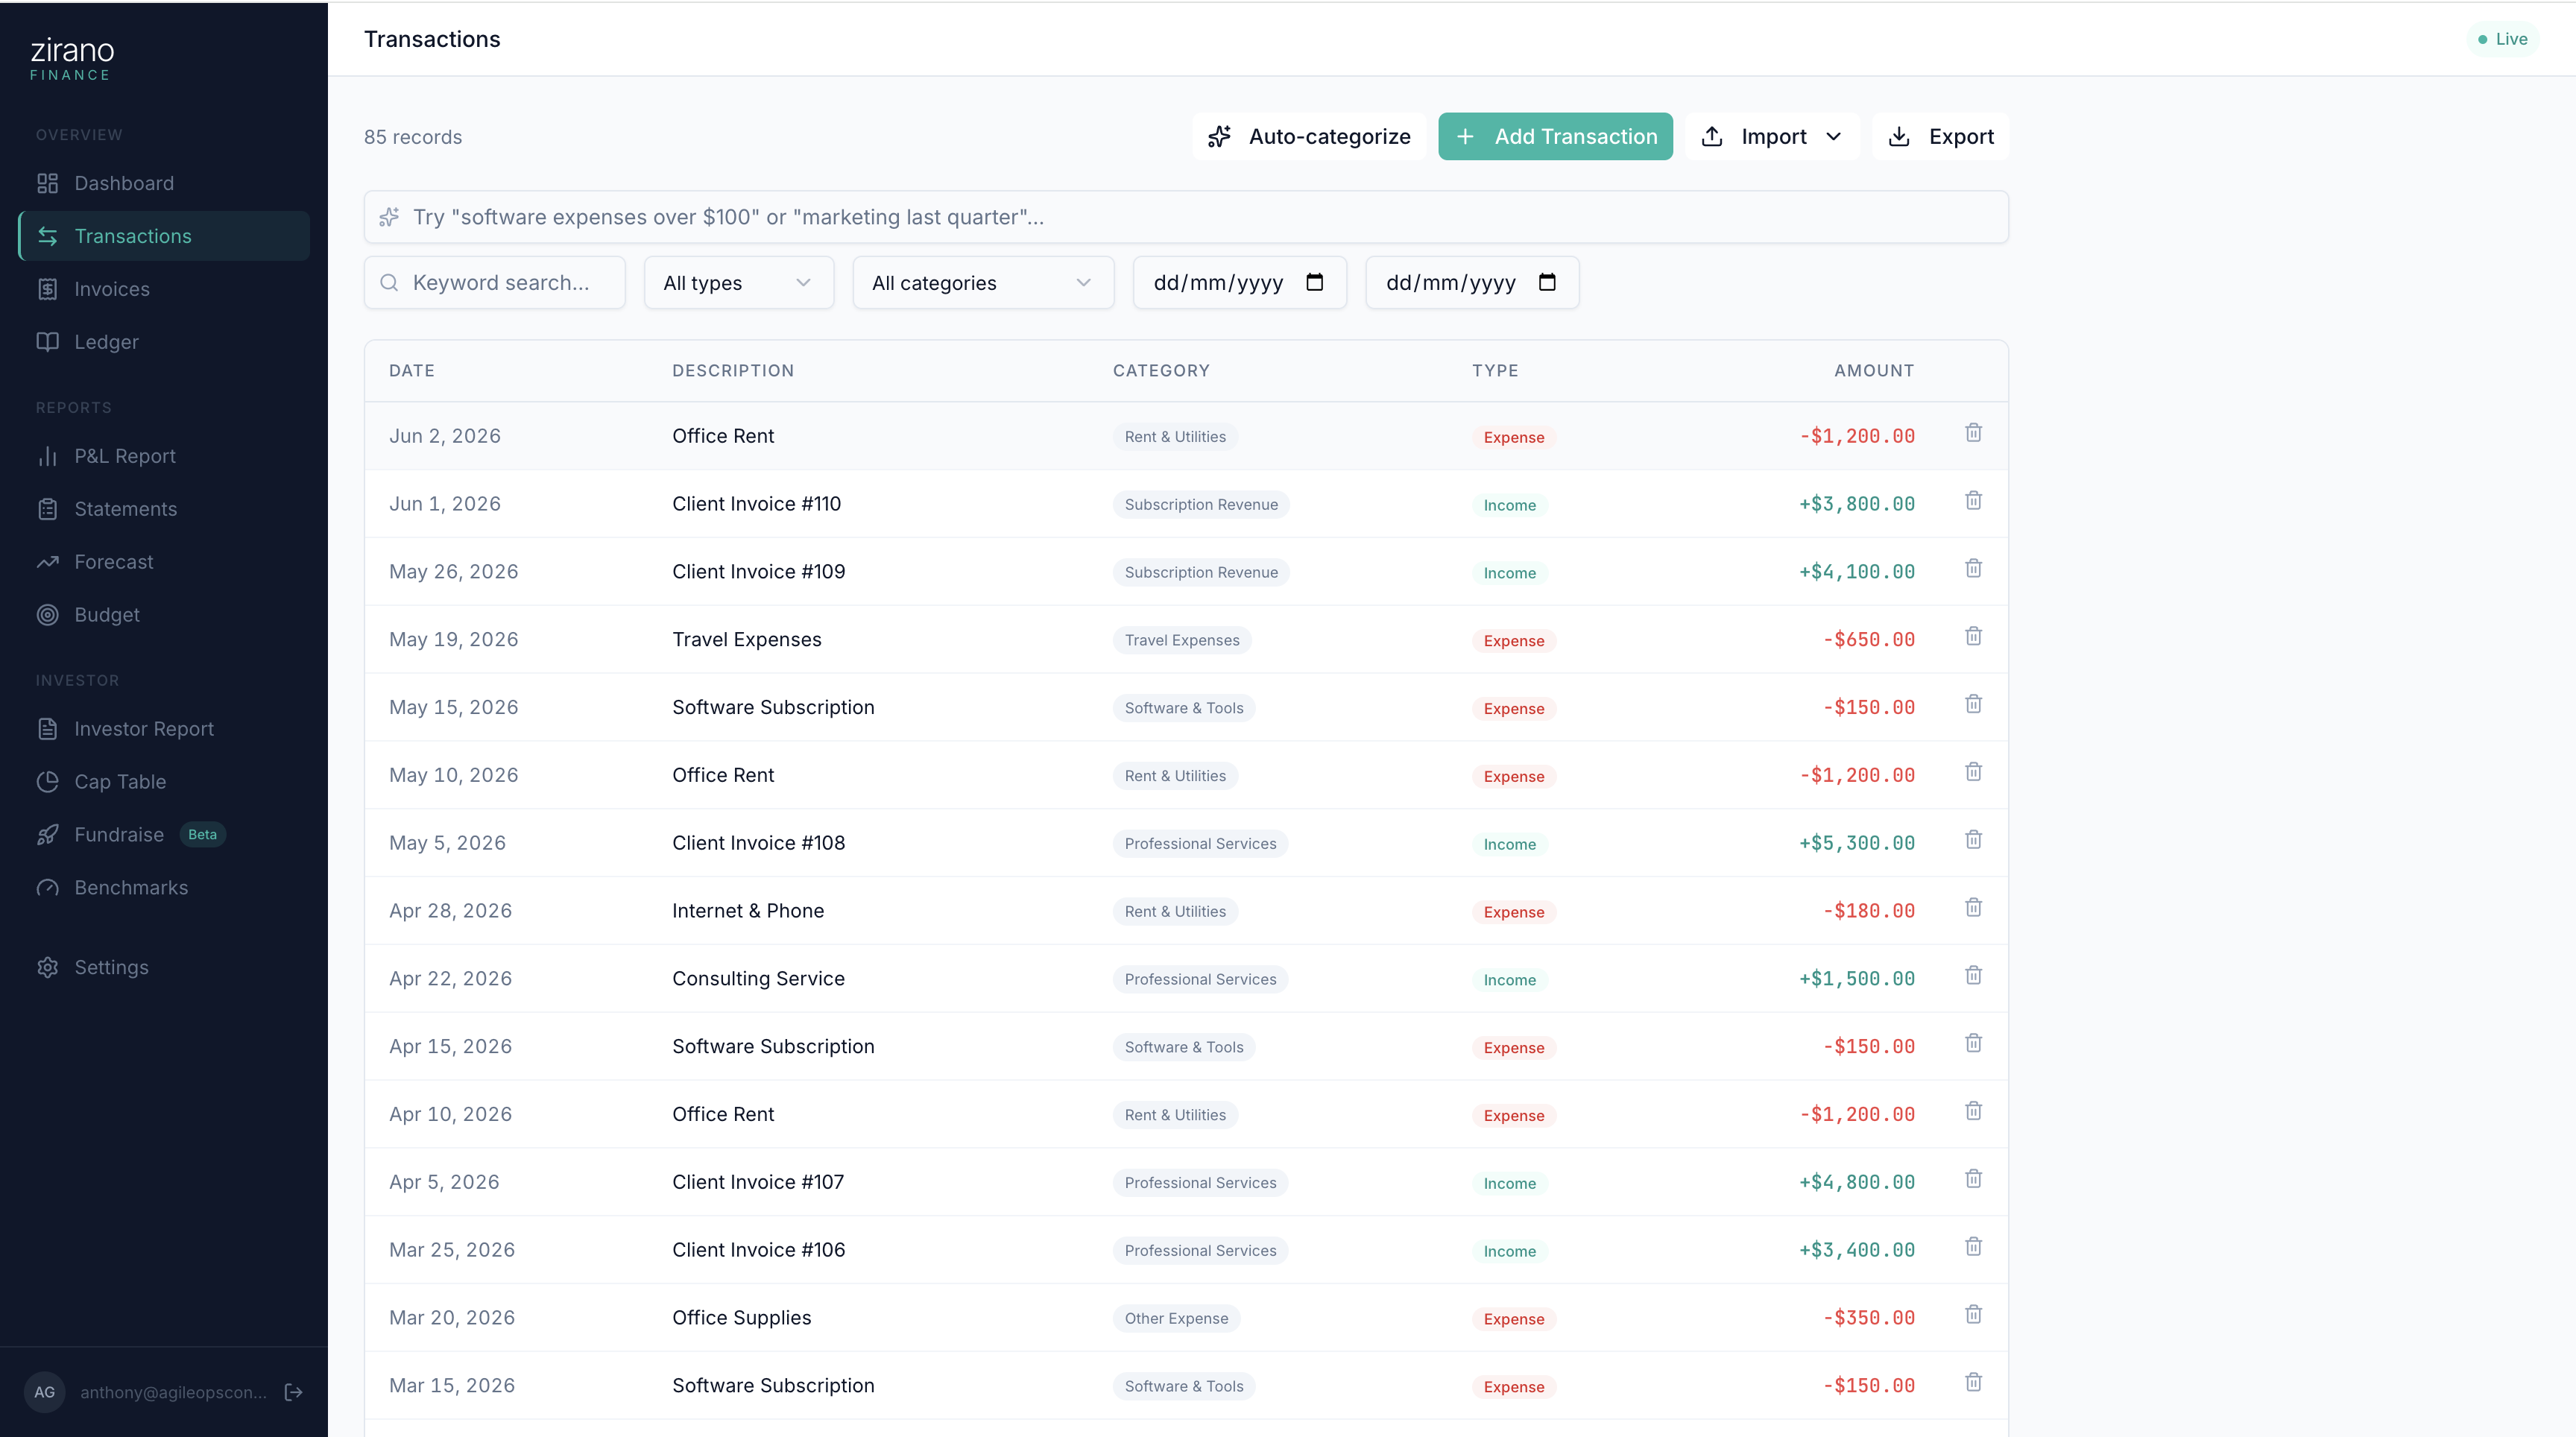Click the AI natural-language search box
Viewport: 2576px width, 1437px height.
[1186, 217]
